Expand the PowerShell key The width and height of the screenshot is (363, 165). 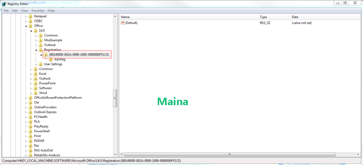[x=26, y=131]
